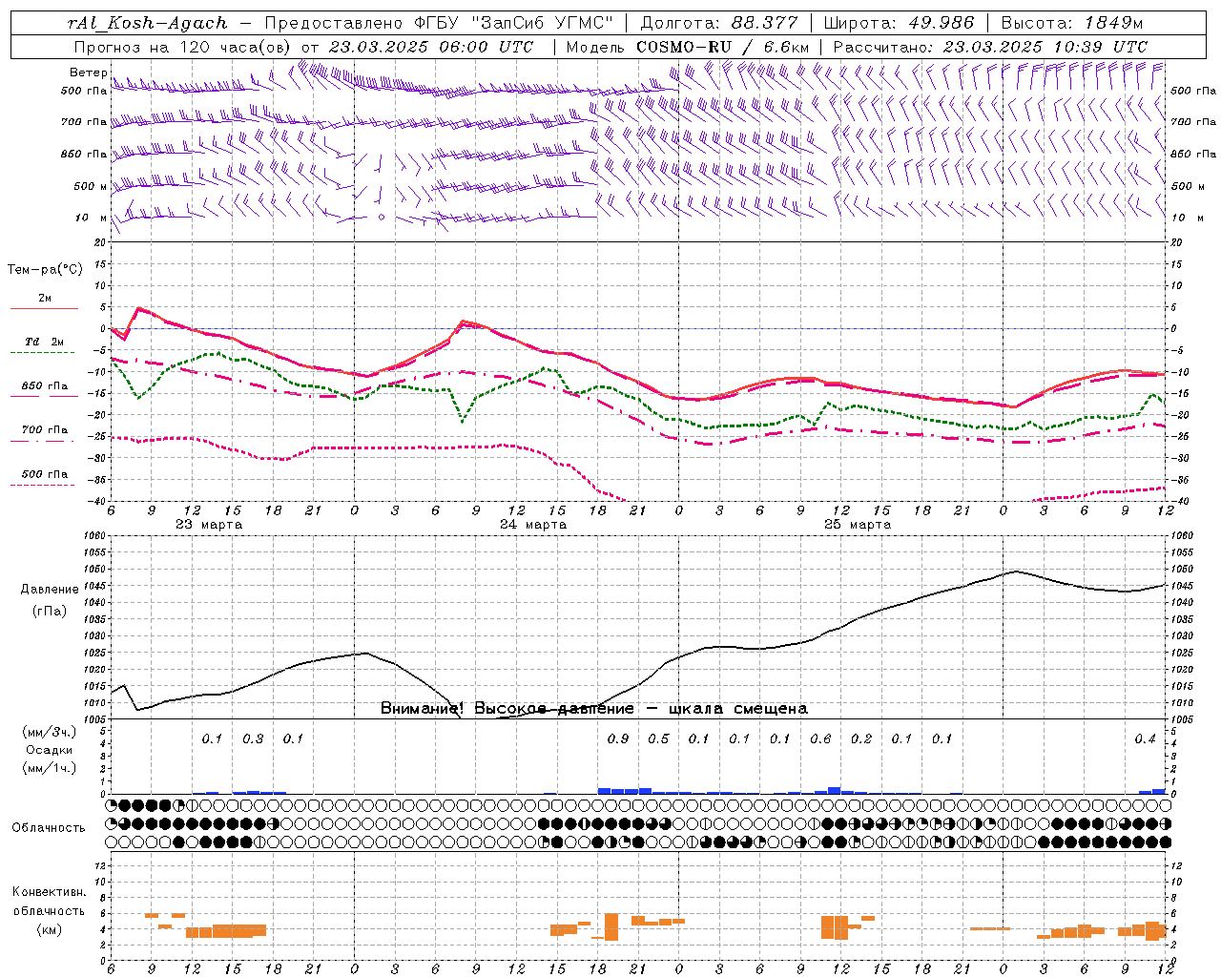Select the elevation Высота: 1849м
Viewport: 1221px width, 977px height.
[x=1072, y=23]
